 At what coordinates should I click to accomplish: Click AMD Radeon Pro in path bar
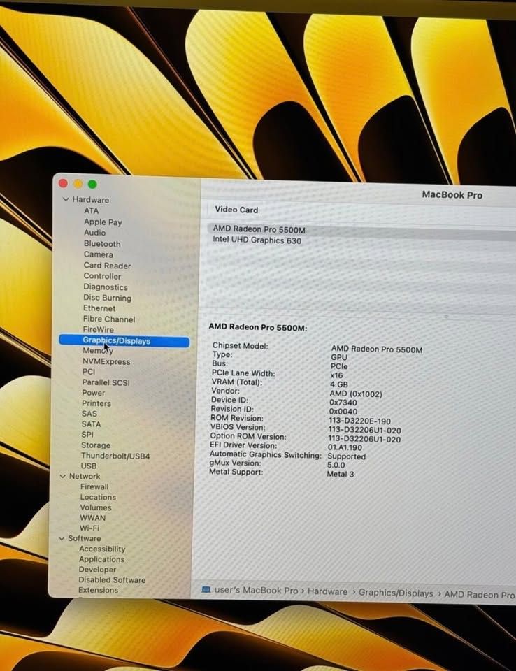pos(480,594)
